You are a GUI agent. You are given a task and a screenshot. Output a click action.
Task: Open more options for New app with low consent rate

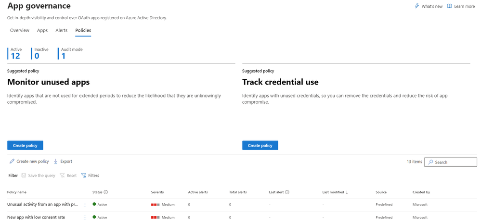pyautogui.click(x=85, y=217)
